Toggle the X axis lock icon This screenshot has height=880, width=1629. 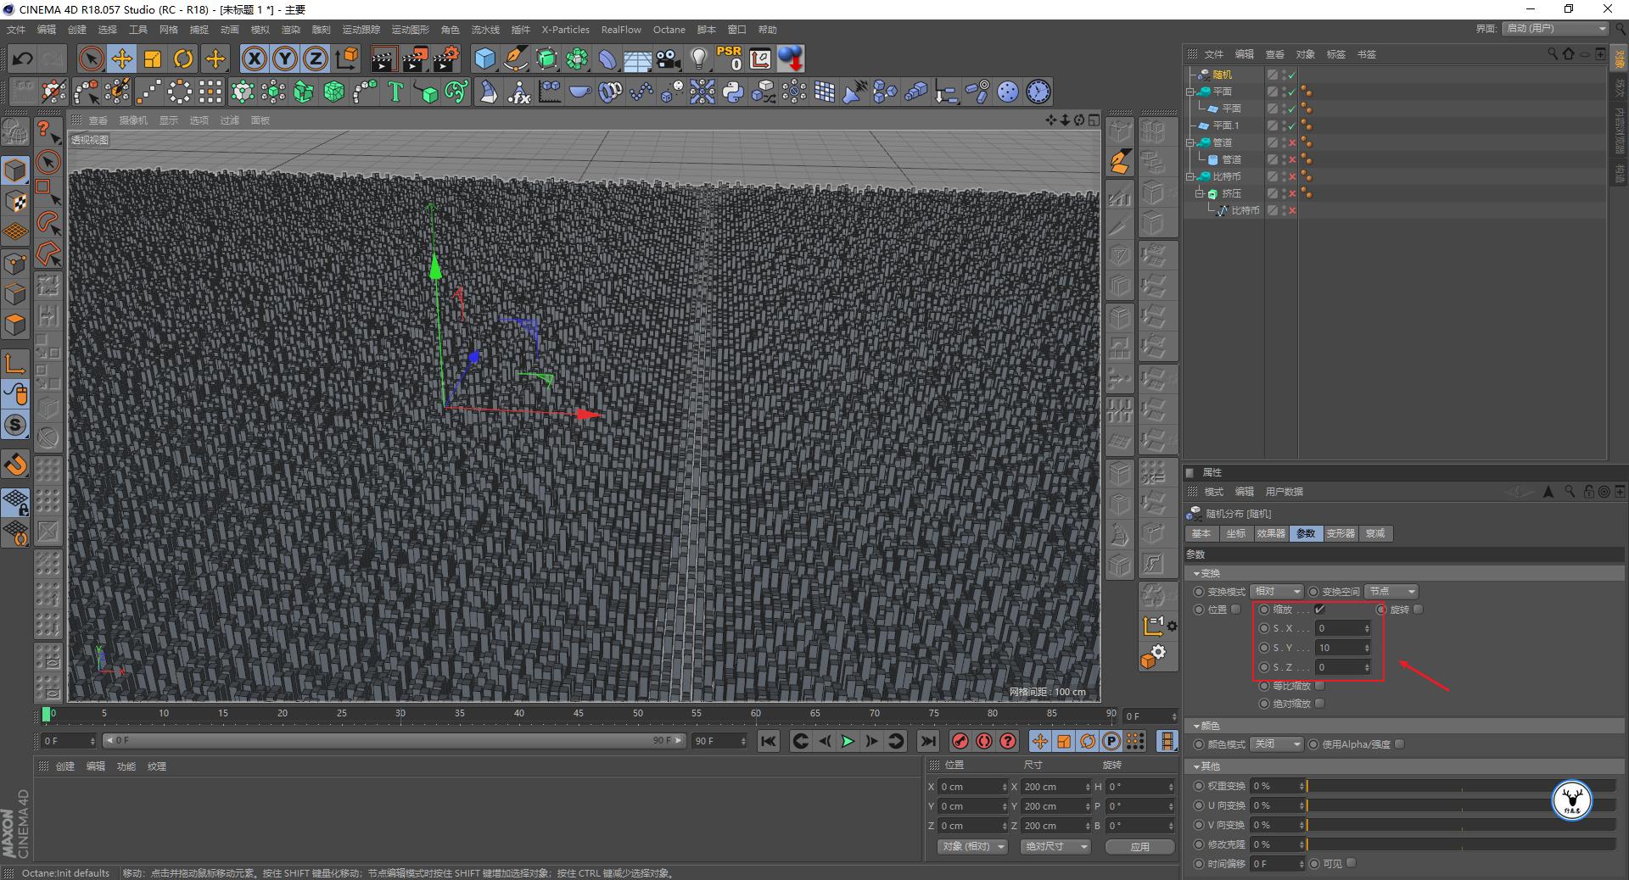pyautogui.click(x=254, y=58)
